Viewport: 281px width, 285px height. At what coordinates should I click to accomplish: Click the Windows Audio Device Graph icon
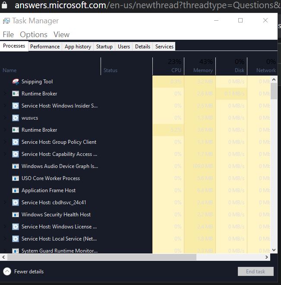coord(16,166)
